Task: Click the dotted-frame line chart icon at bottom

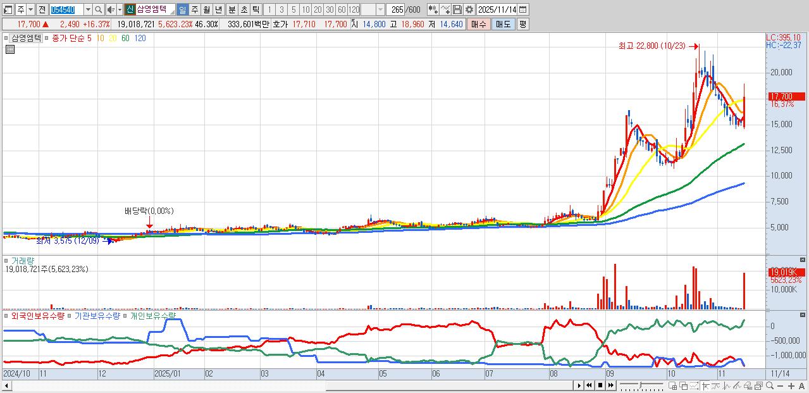Action: click(695, 385)
